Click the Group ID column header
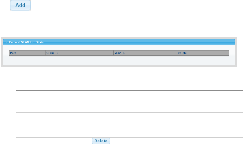Image resolution: width=243 pixels, height=150 pixels. (x=79, y=53)
